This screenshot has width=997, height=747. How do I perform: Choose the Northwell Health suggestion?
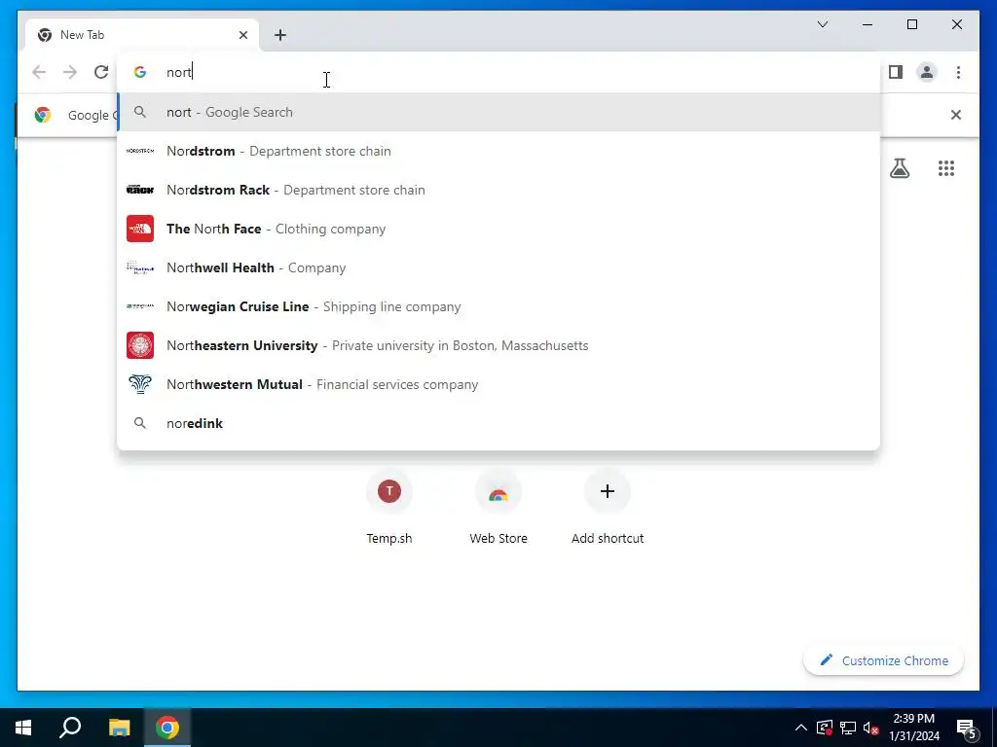click(x=498, y=267)
